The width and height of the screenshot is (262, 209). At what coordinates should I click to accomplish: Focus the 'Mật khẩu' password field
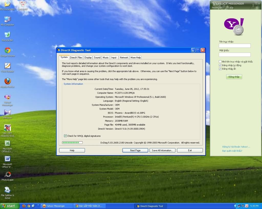[x=235, y=55]
